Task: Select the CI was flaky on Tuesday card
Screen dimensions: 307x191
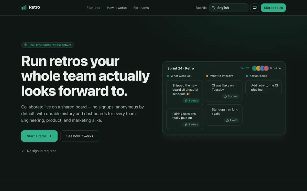Action: coord(224,91)
